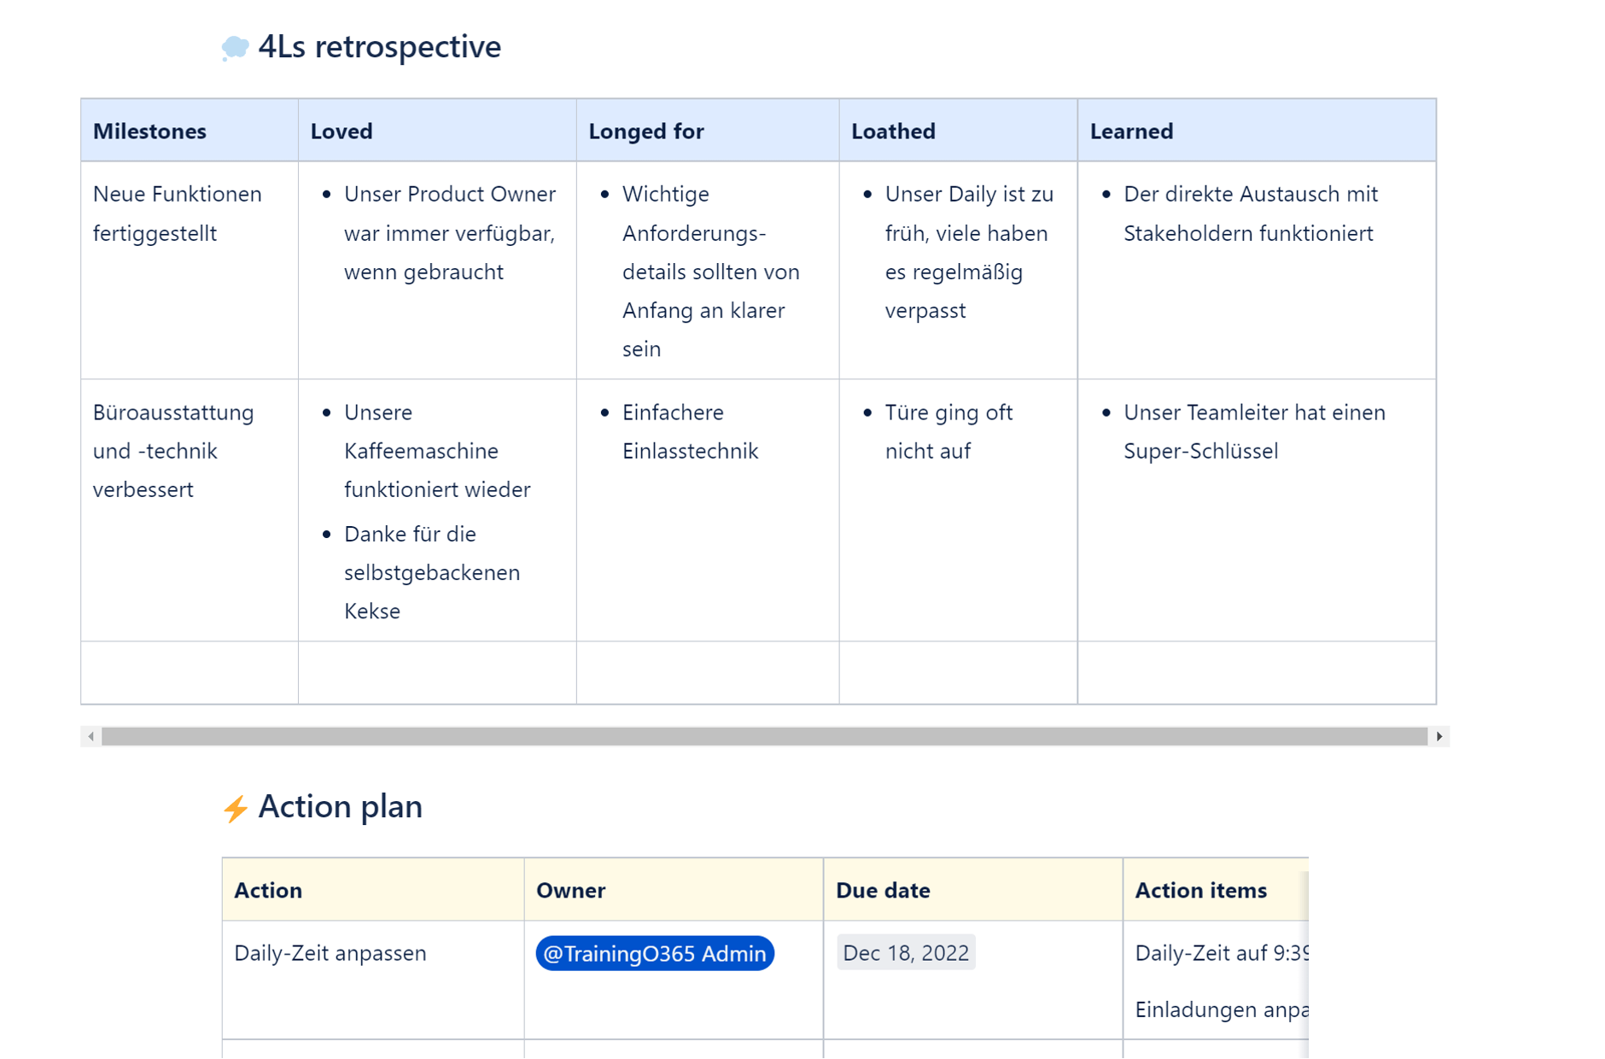Click the right arrow of horizontal scrollbar

(1439, 736)
